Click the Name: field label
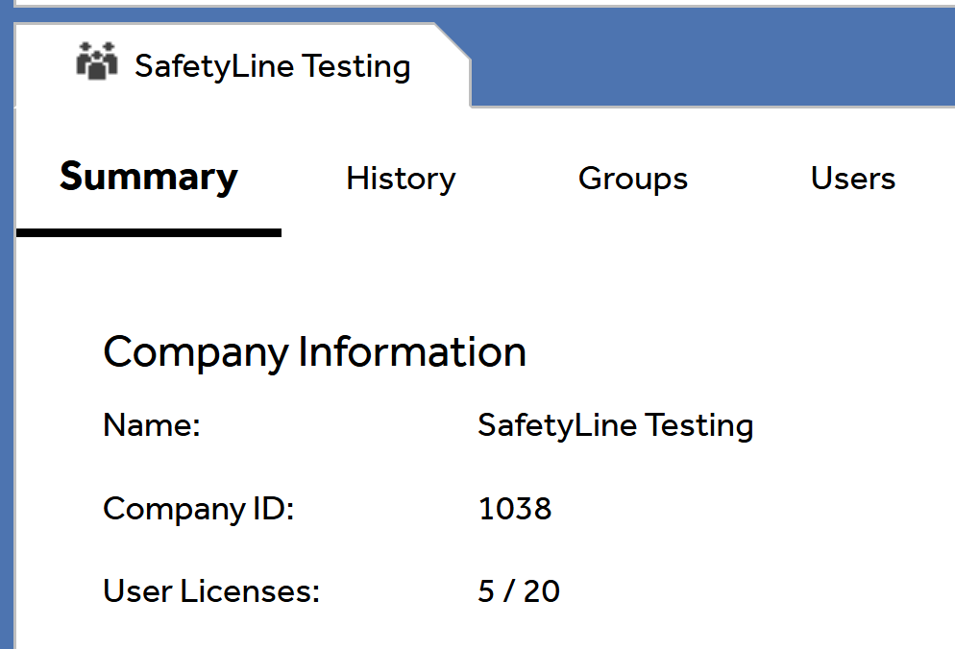This screenshot has width=955, height=649. [151, 425]
